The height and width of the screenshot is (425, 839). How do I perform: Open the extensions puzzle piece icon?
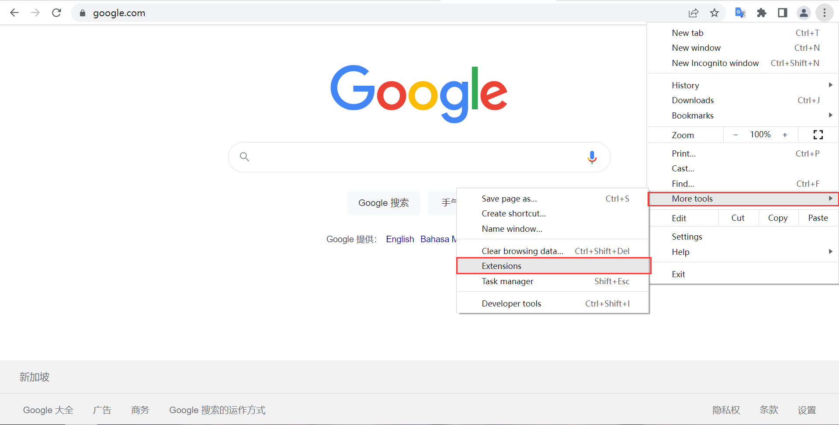pyautogui.click(x=762, y=13)
